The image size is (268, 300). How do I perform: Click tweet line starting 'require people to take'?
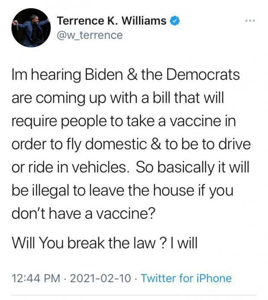coord(124,121)
